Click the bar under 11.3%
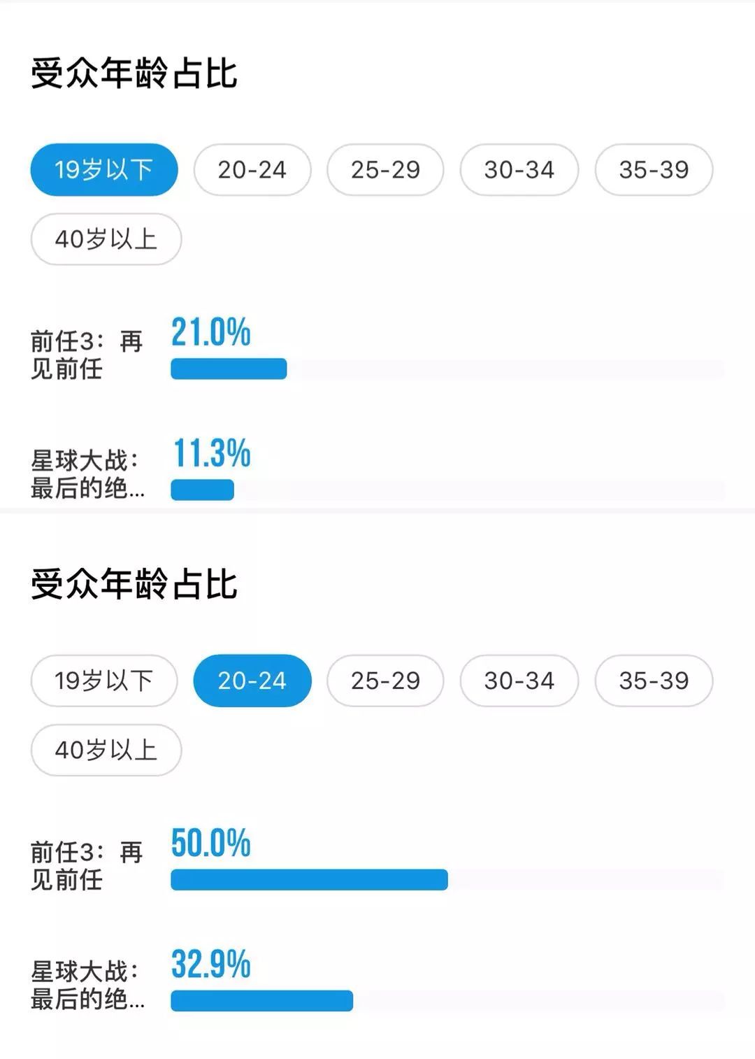The image size is (755, 1059). point(202,490)
